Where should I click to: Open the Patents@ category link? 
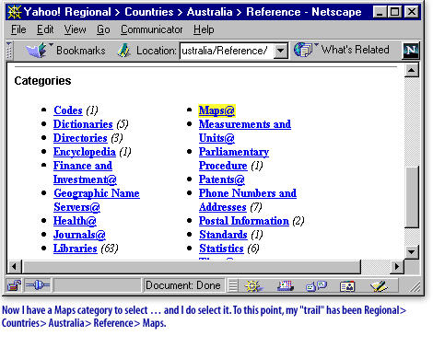pos(222,179)
